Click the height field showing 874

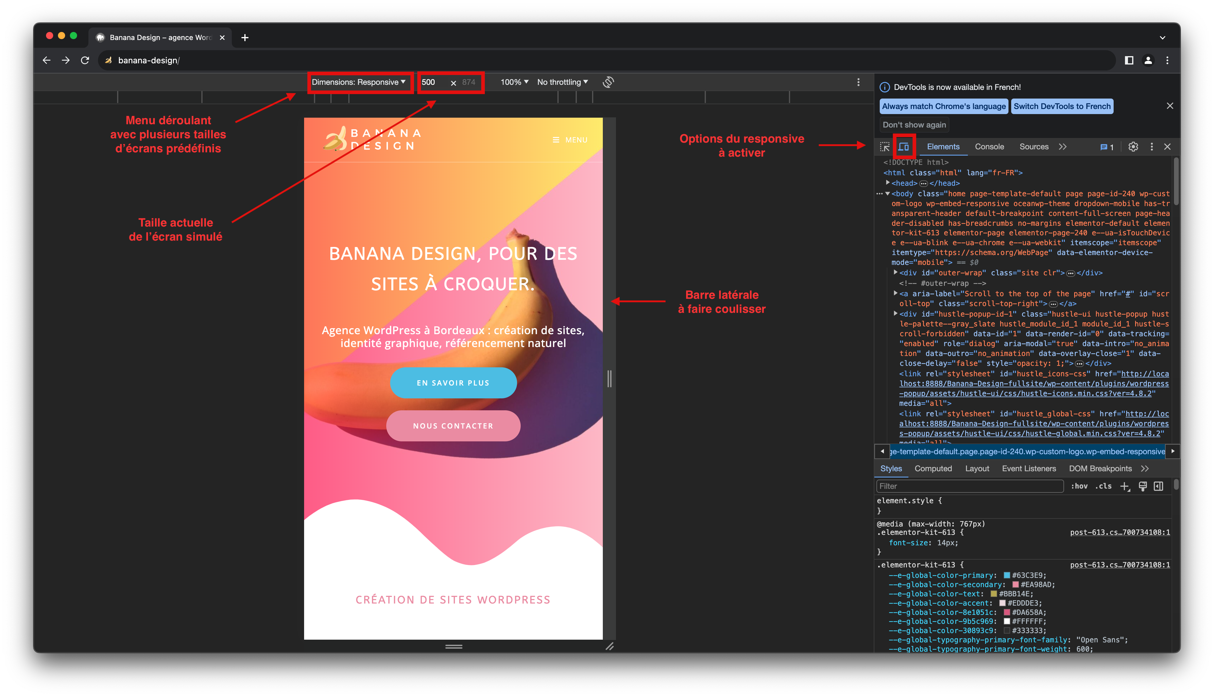click(469, 82)
